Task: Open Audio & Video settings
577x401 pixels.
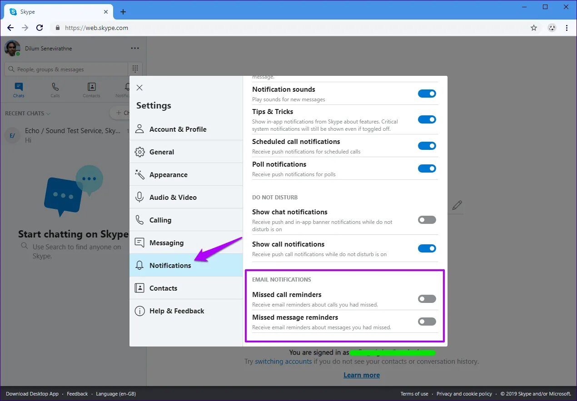Action: pyautogui.click(x=186, y=197)
